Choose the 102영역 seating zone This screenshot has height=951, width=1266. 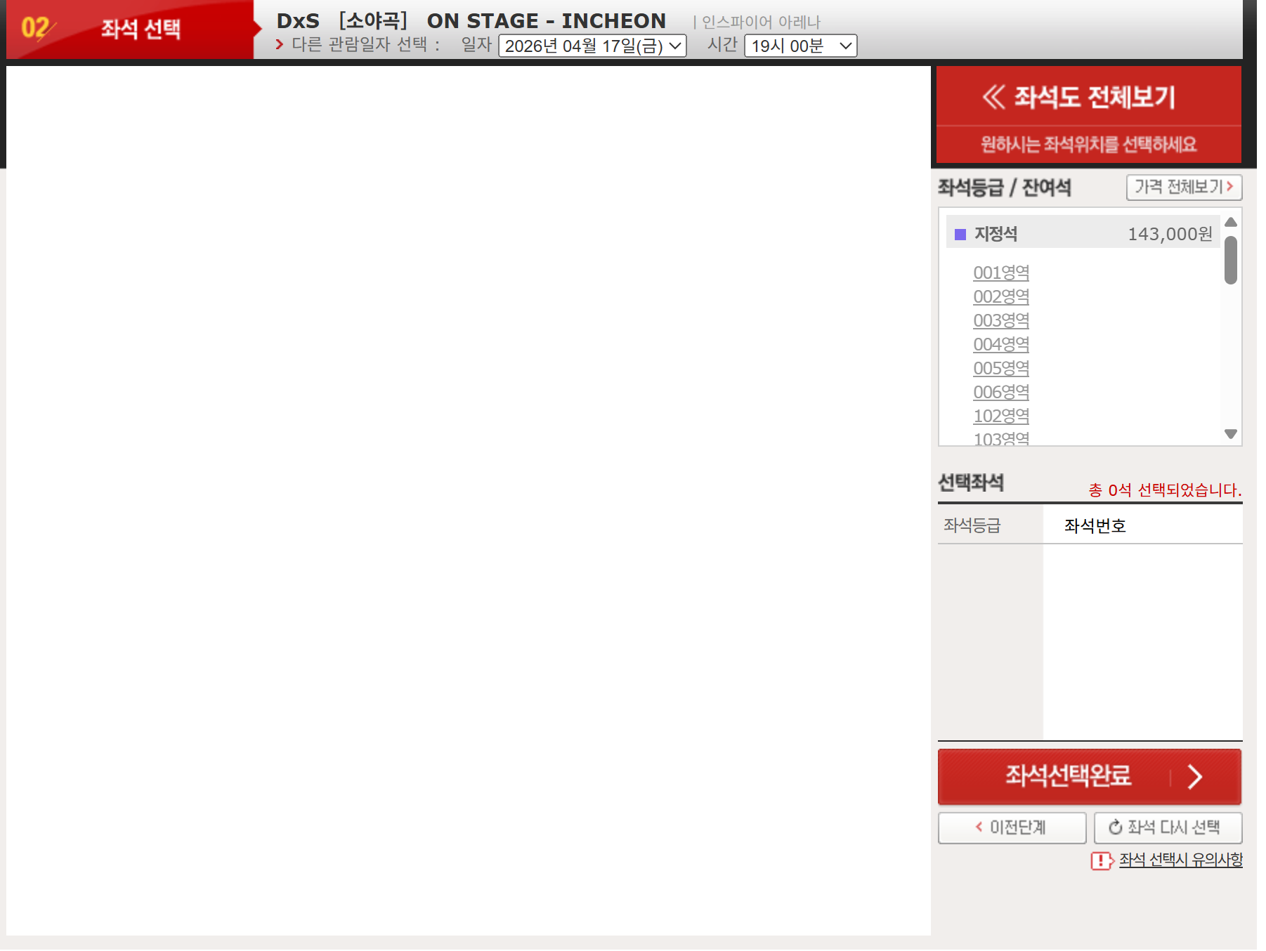pyautogui.click(x=1001, y=416)
